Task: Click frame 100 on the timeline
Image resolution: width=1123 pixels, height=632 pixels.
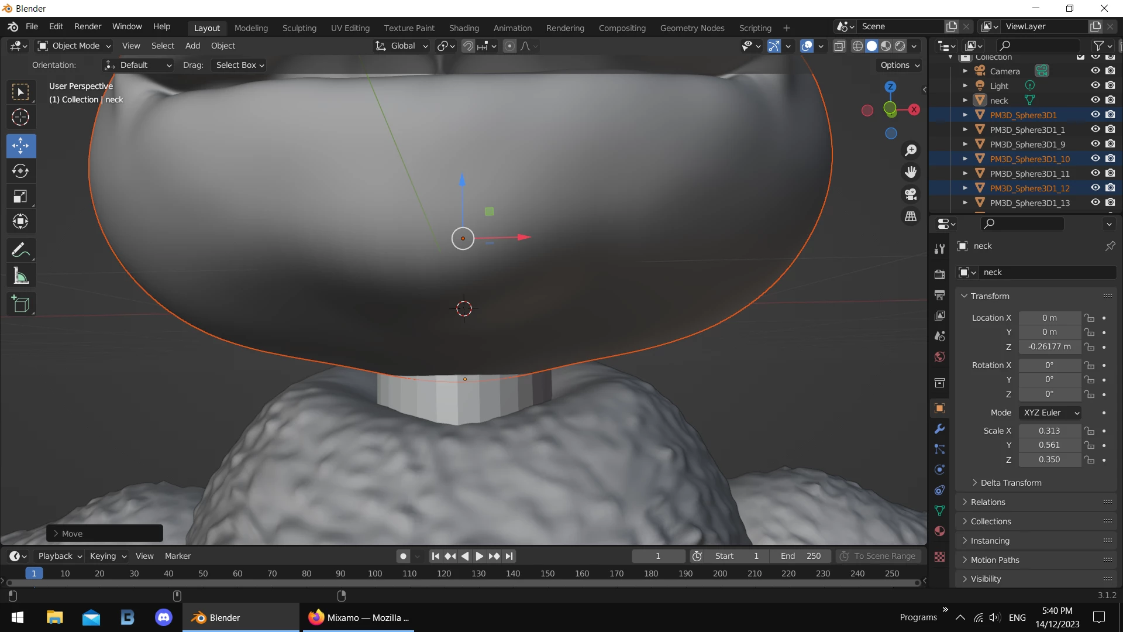Action: 375,573
